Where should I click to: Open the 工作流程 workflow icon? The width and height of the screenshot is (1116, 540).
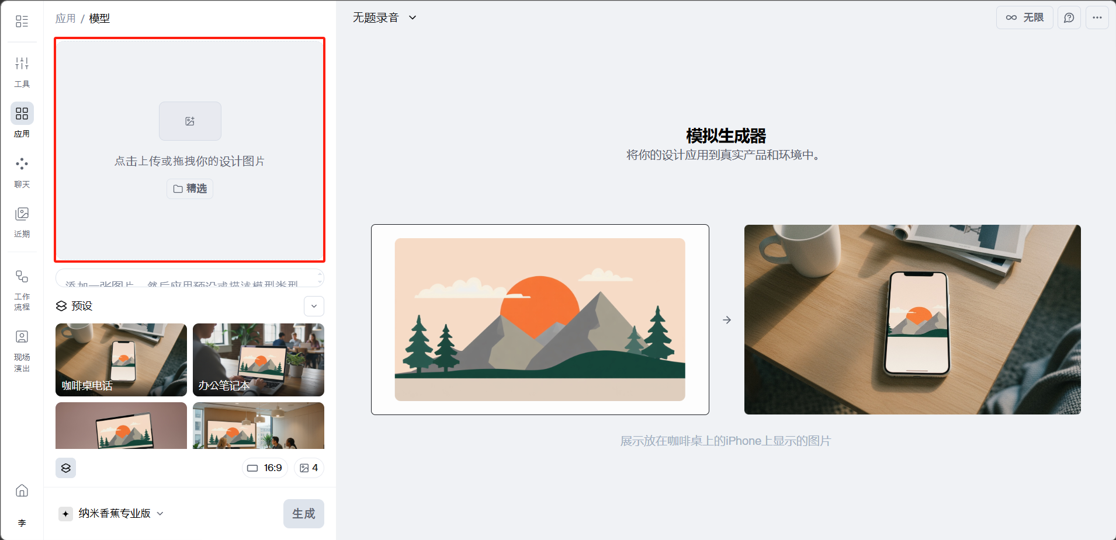pos(22,290)
